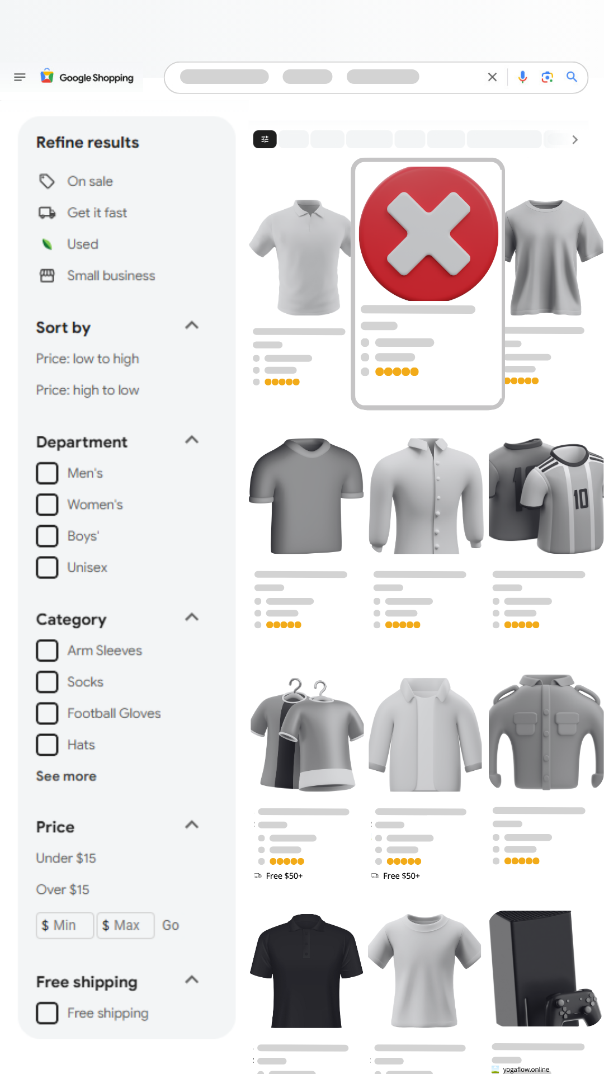Image resolution: width=604 pixels, height=1074 pixels.
Task: Open the two shirts on hangers thumbnail
Action: click(306, 734)
